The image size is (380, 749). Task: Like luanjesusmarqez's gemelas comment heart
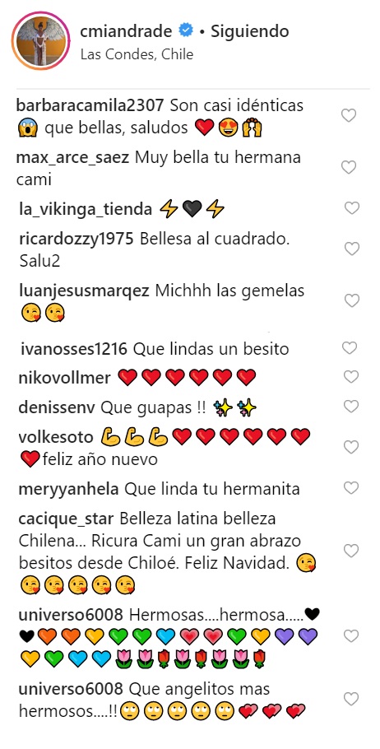click(352, 300)
